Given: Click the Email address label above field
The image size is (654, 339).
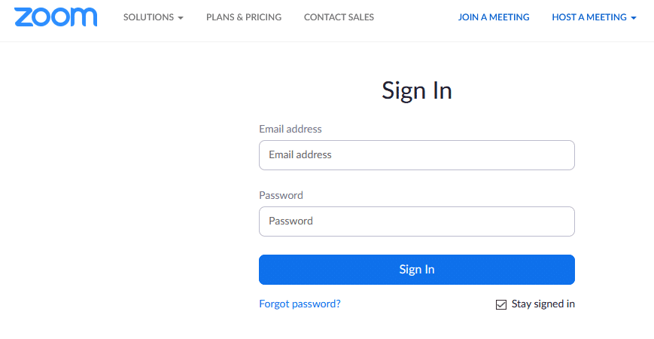Looking at the screenshot, I should point(290,129).
